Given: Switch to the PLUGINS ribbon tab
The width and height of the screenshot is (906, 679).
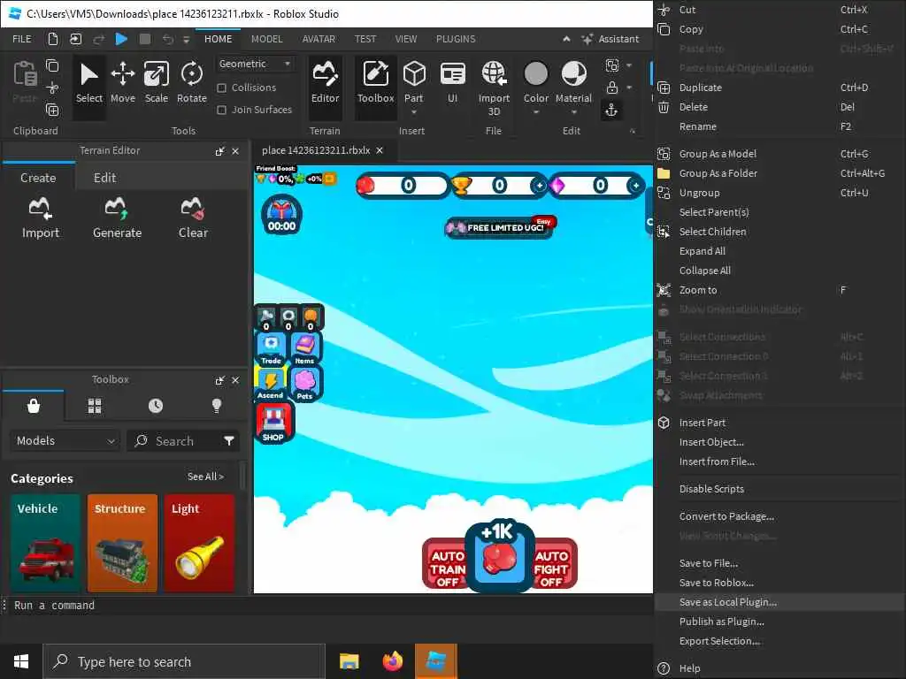Looking at the screenshot, I should point(456,39).
